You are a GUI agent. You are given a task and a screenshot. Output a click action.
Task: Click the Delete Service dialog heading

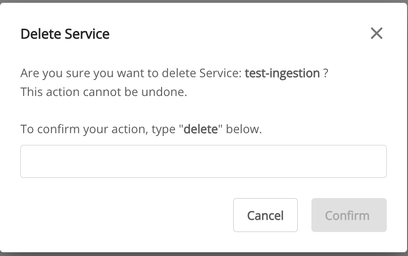click(65, 34)
